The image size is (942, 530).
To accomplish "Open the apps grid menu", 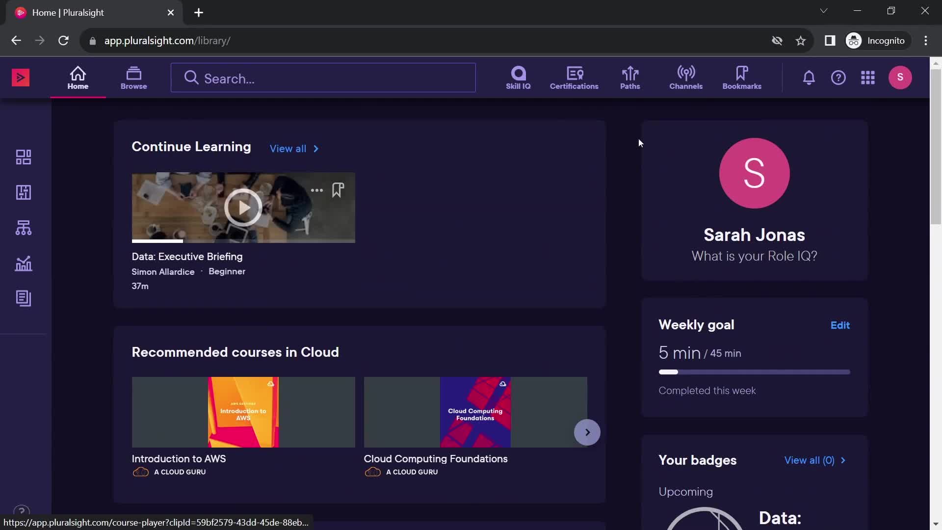I will (x=868, y=78).
